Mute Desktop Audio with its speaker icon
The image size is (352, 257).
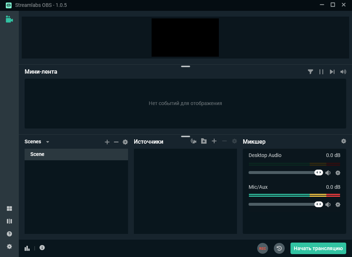pos(328,173)
